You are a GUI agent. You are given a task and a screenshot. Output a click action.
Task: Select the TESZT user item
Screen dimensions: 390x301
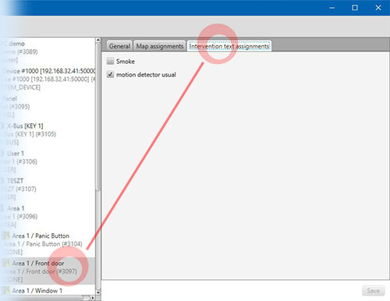click(48, 189)
